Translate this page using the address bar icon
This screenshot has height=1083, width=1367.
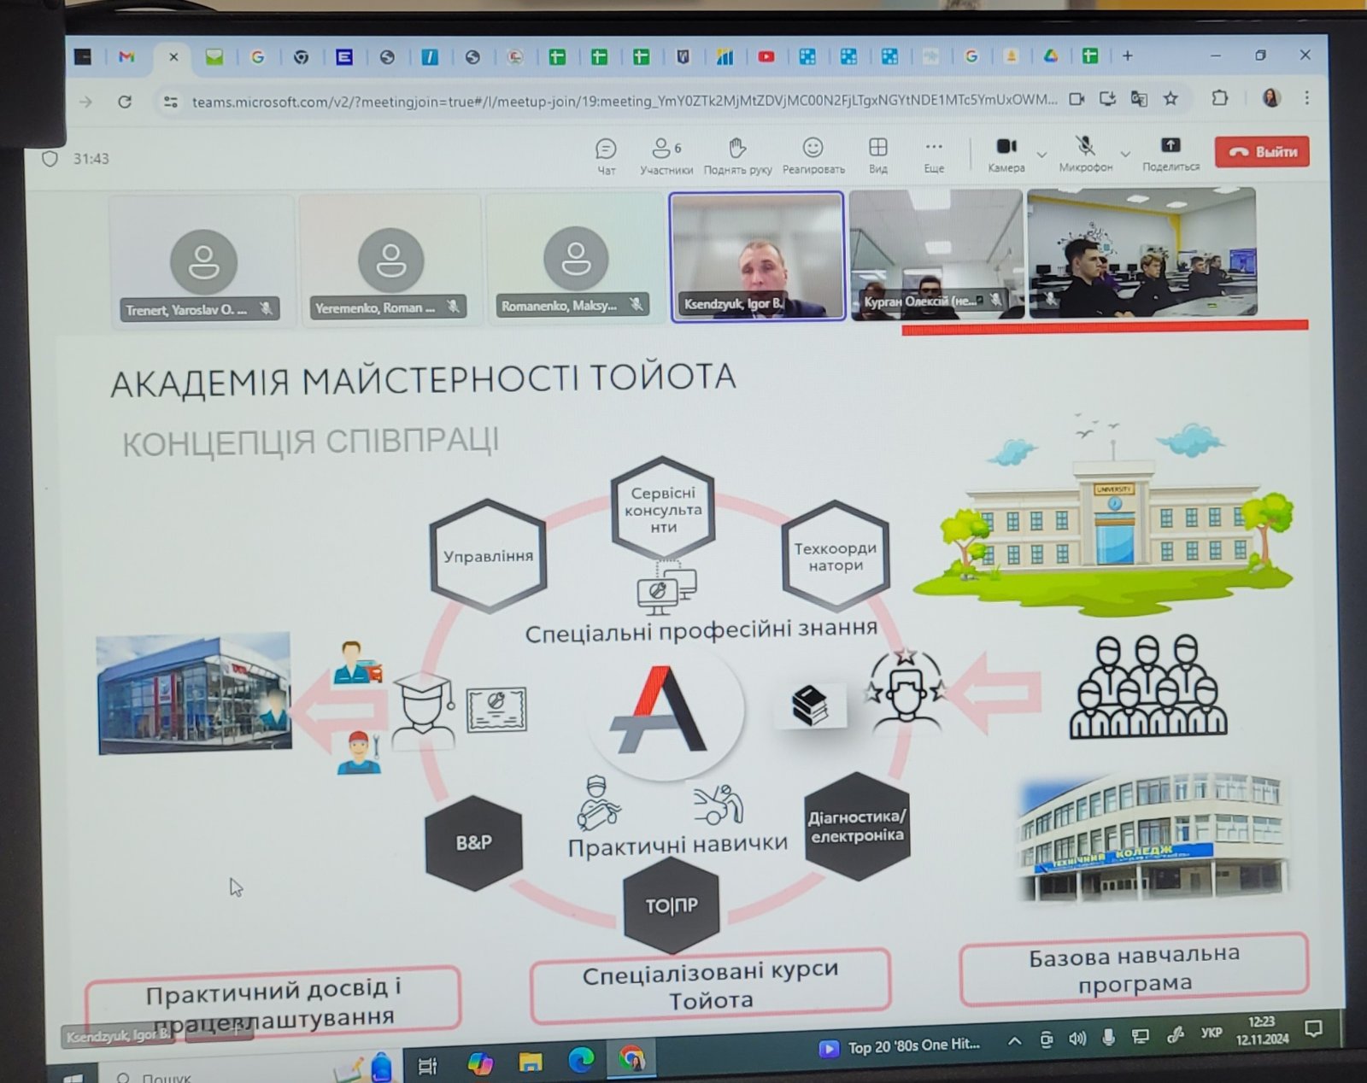pyautogui.click(x=1139, y=99)
